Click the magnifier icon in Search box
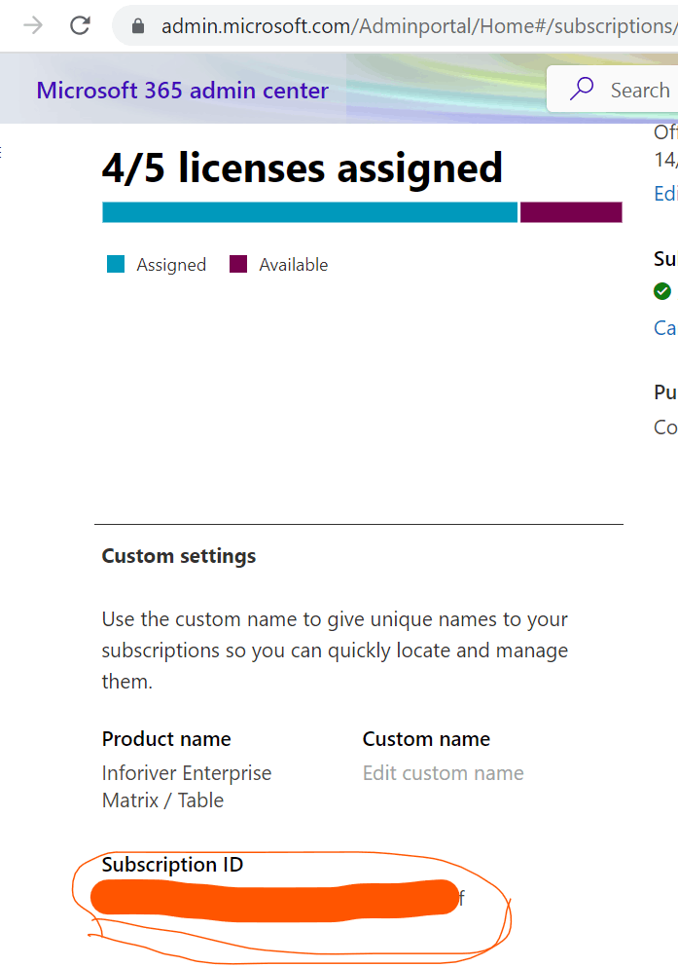 582,89
